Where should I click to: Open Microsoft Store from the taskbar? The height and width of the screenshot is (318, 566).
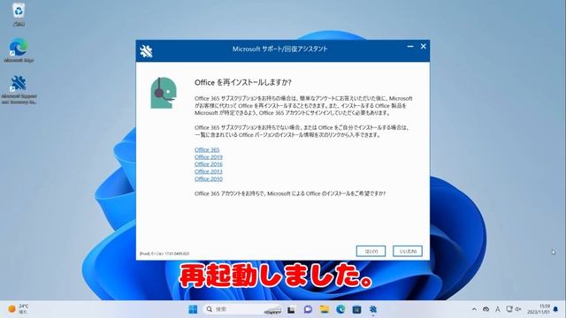tap(356, 309)
